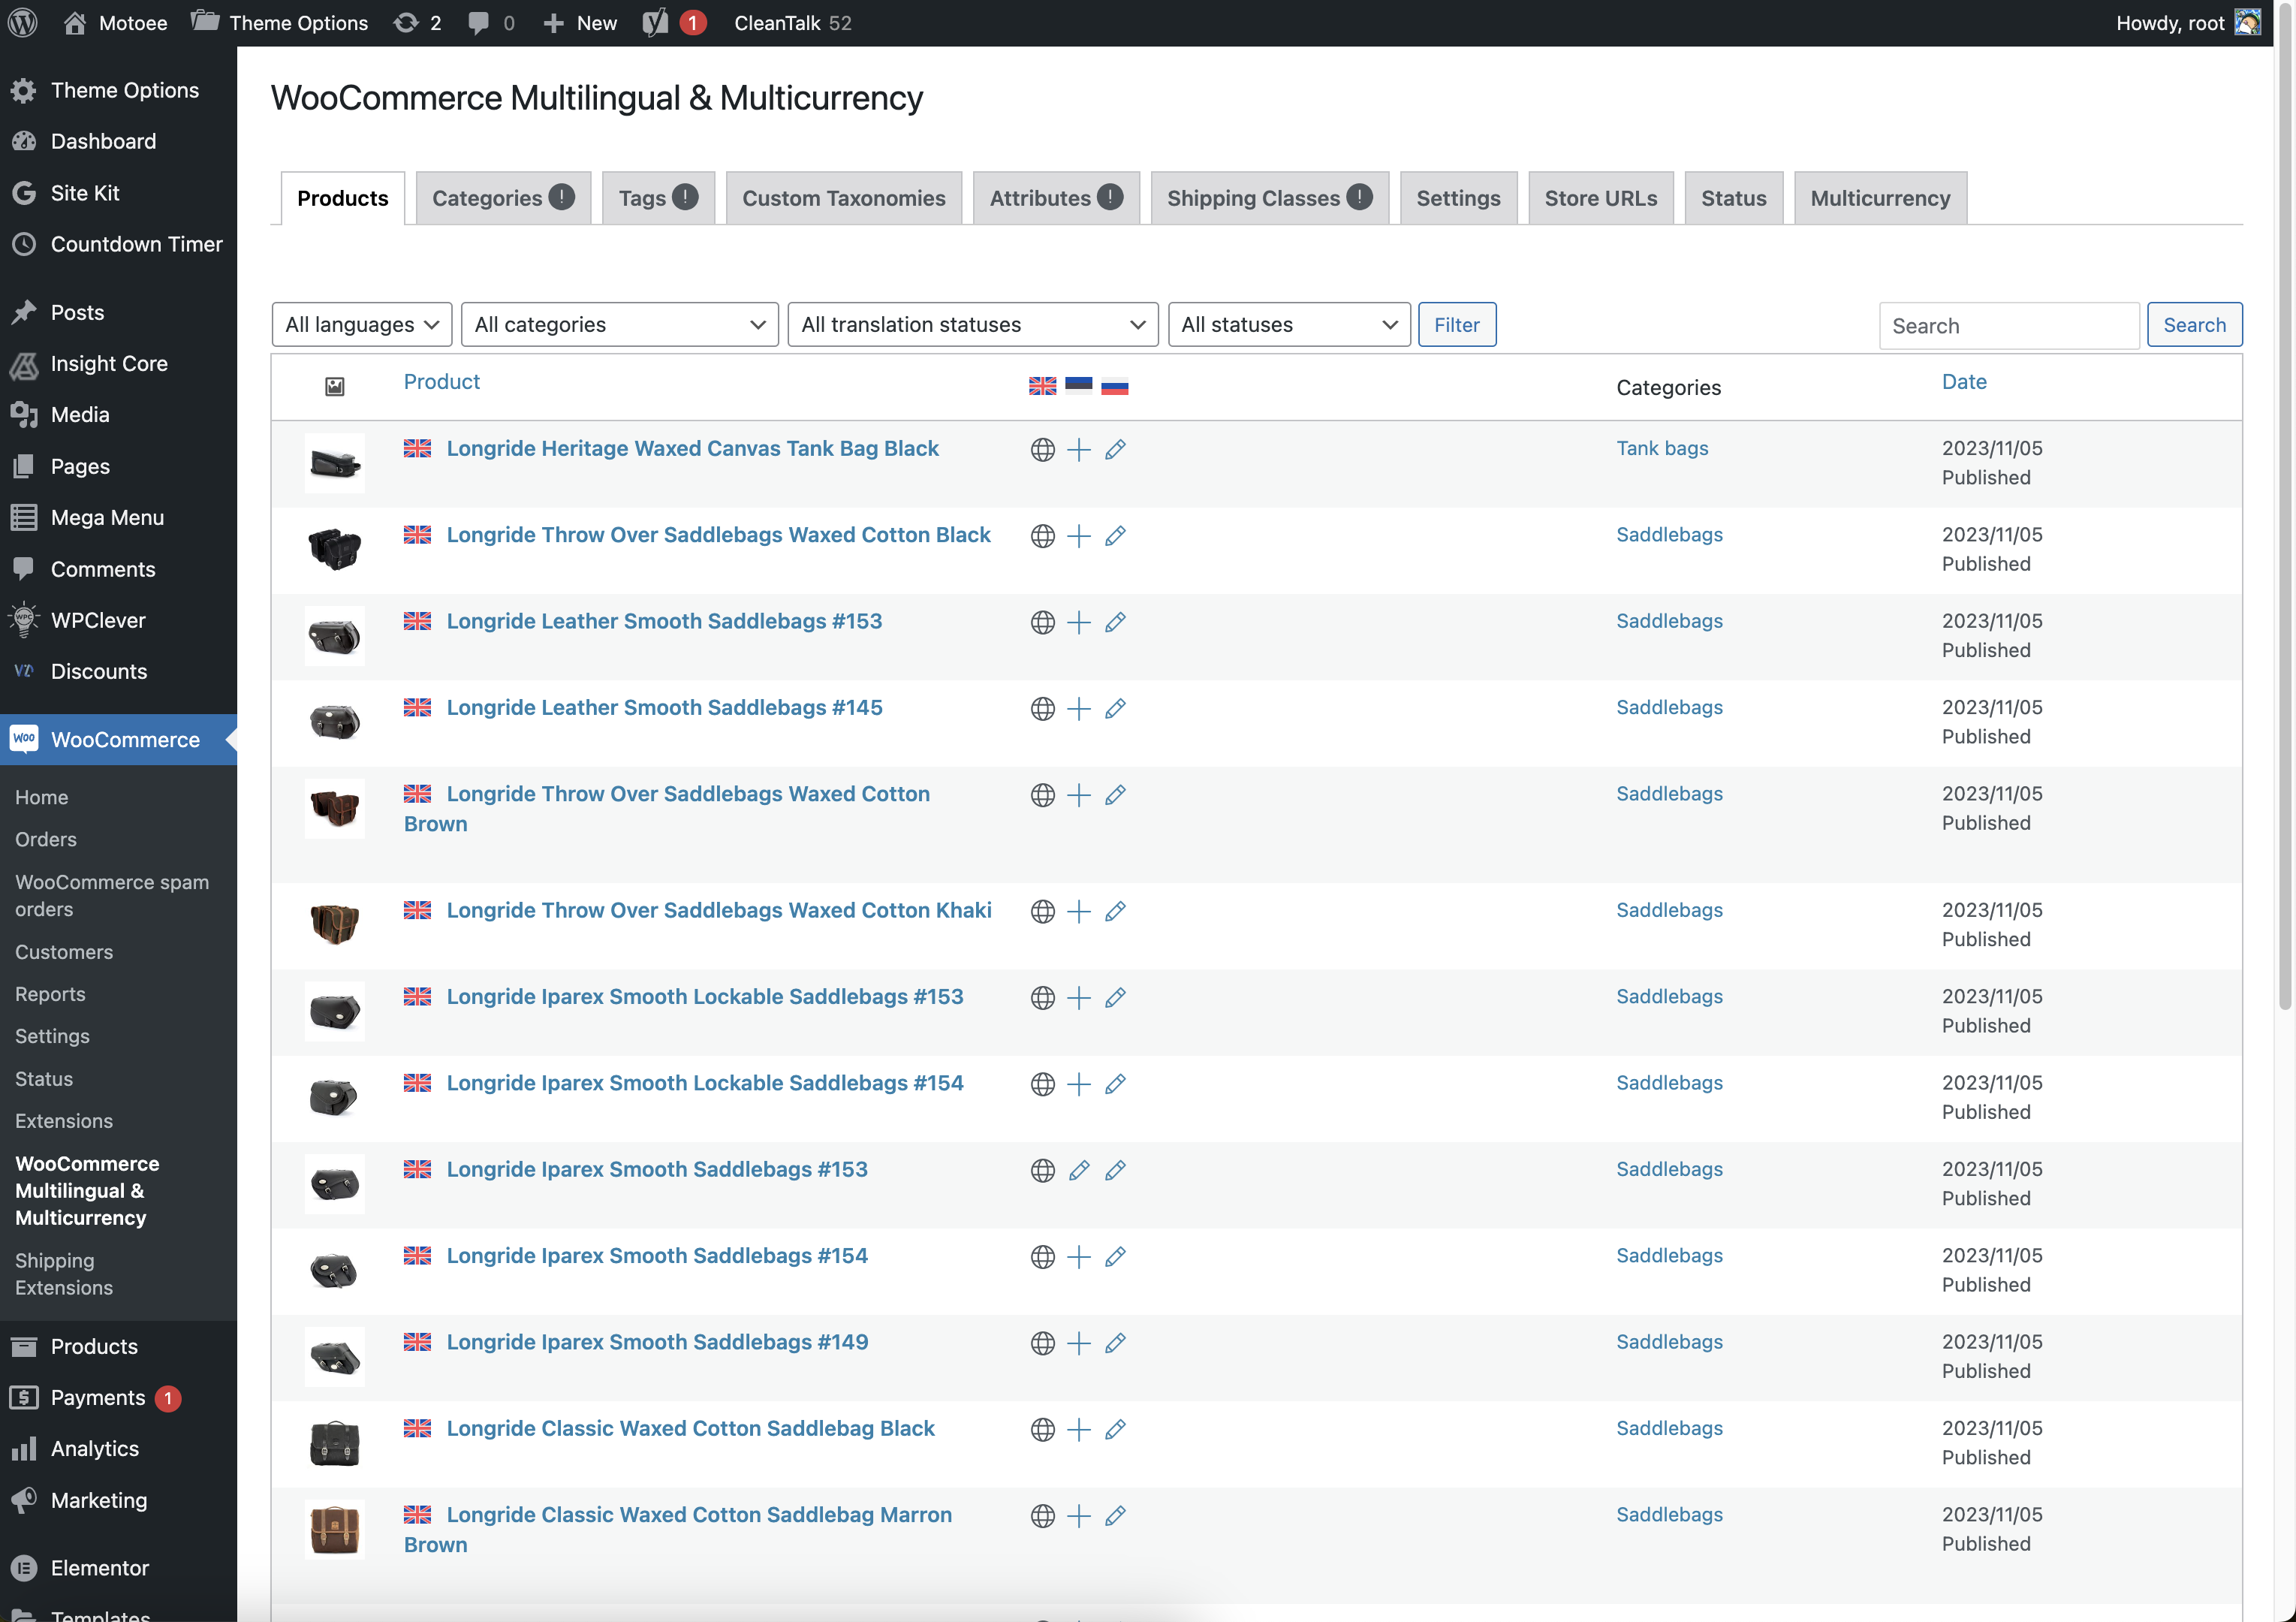Open the Custom Taxonomies tab
The image size is (2296, 1622).
[x=843, y=198]
